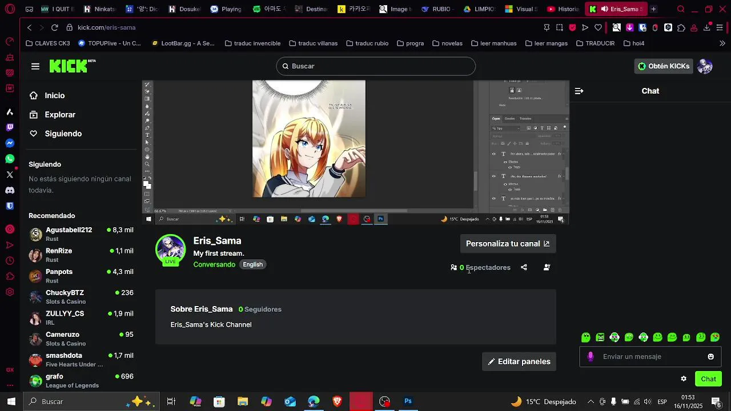Image resolution: width=731 pixels, height=411 pixels.
Task: Click the Personaliza tu canal button
Action: [x=508, y=244]
